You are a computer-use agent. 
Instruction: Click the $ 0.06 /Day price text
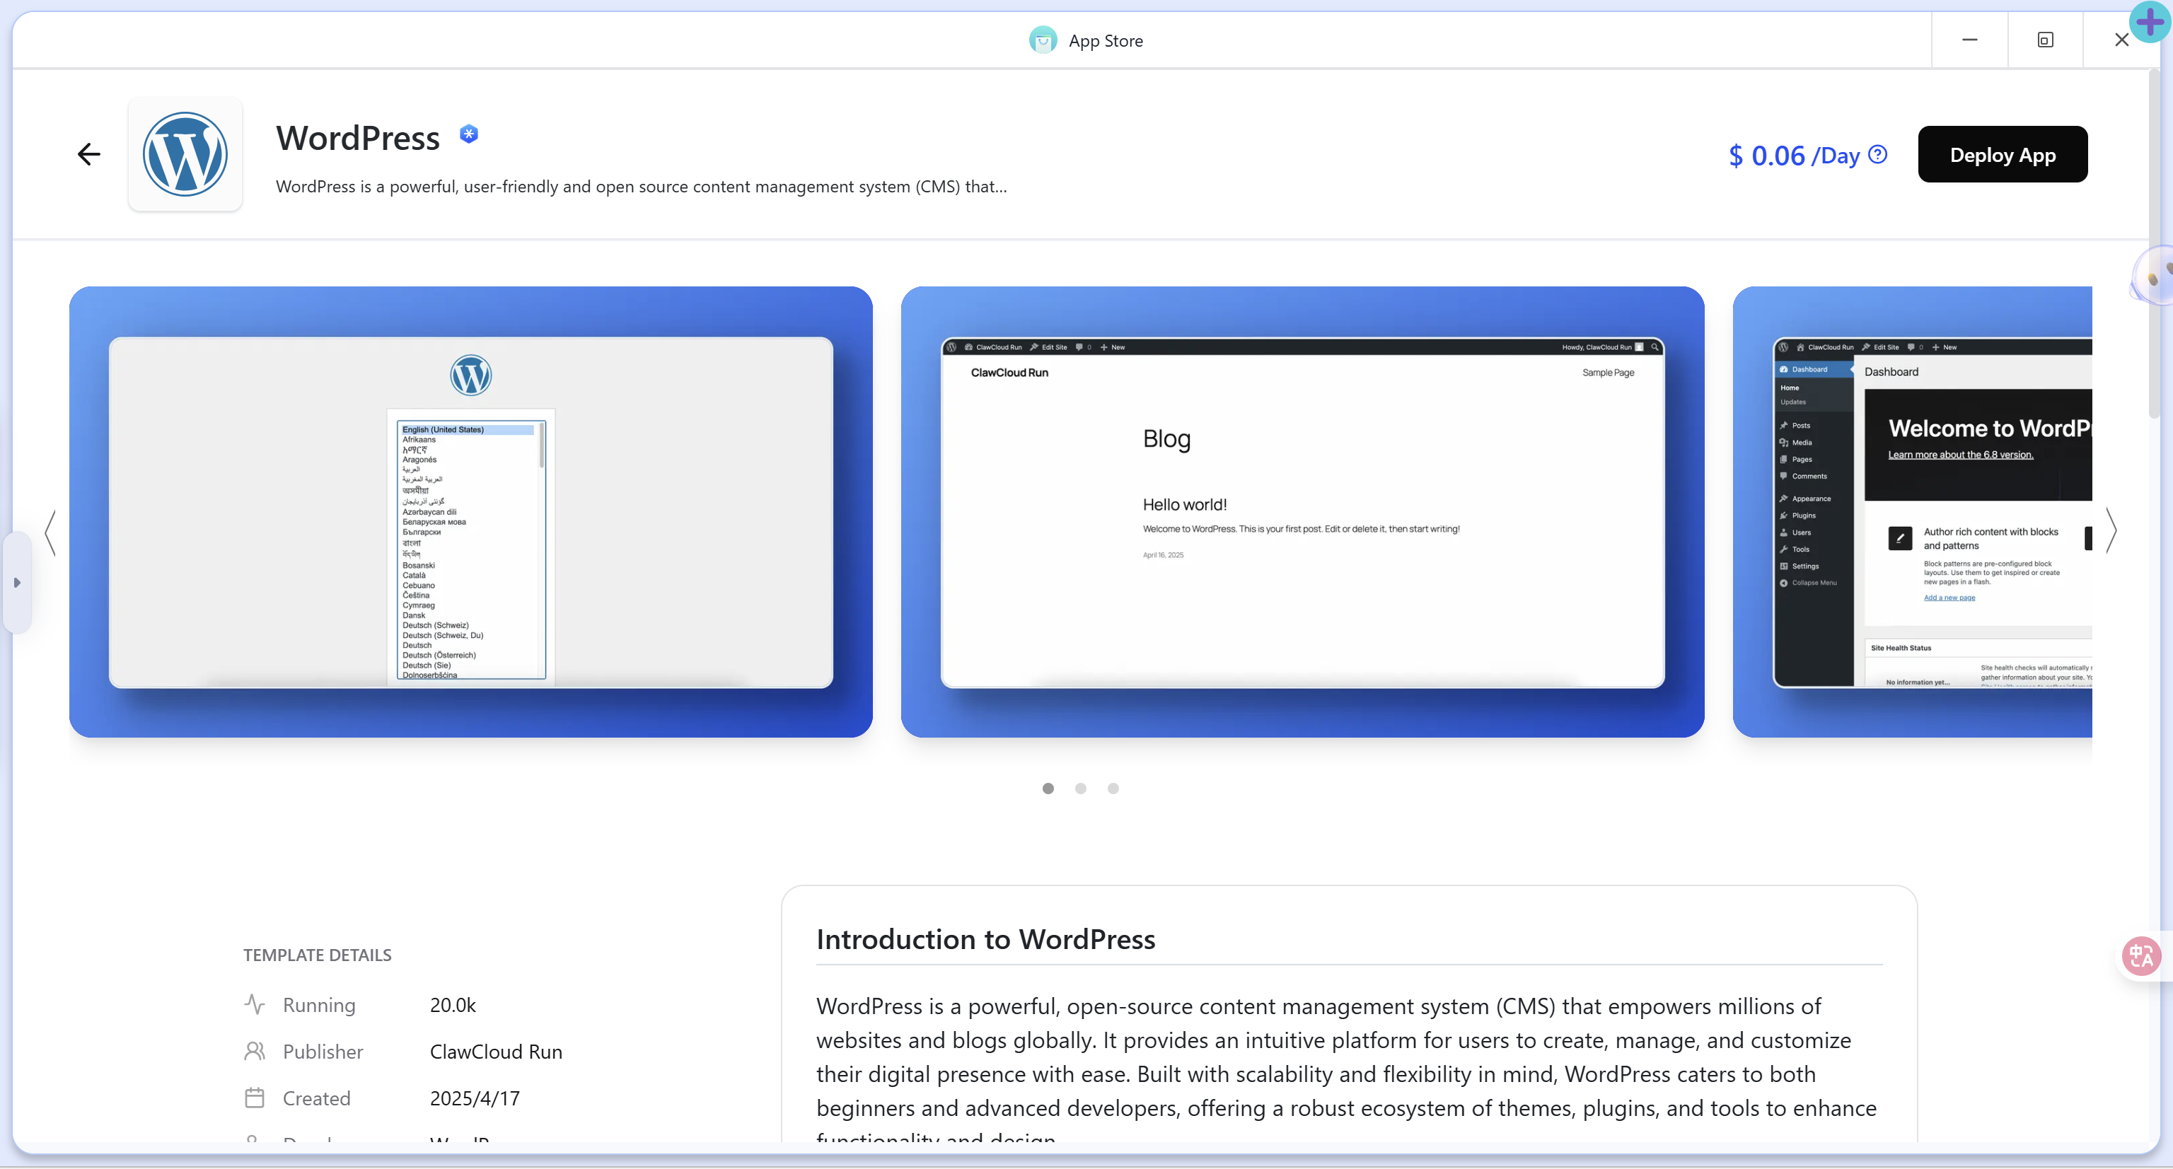1793,155
